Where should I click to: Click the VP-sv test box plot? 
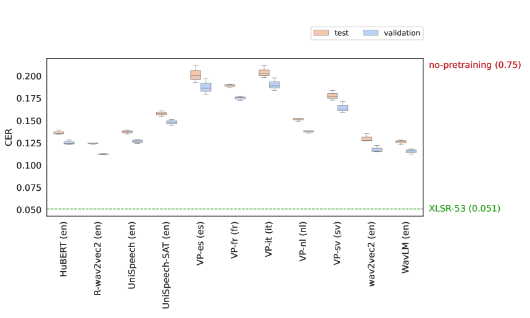pyautogui.click(x=333, y=96)
